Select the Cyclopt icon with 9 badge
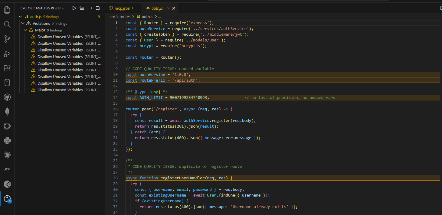This screenshot has width=442, height=215. (7, 199)
